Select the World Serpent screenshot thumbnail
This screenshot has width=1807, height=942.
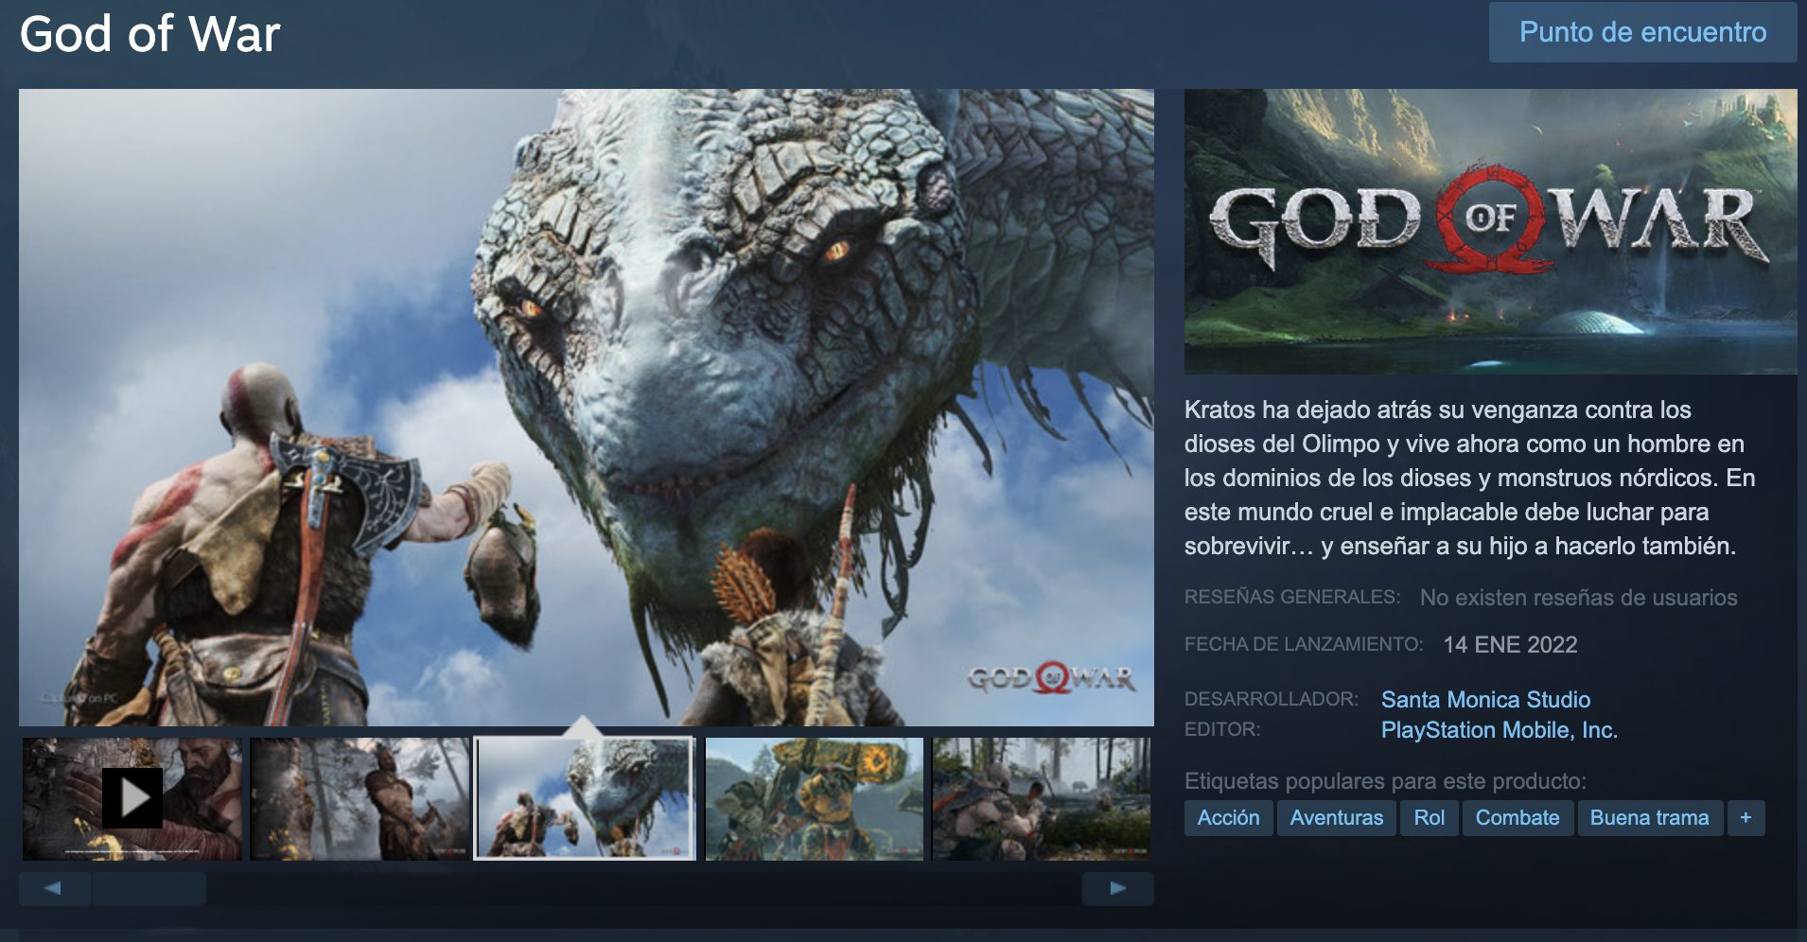[x=585, y=798]
